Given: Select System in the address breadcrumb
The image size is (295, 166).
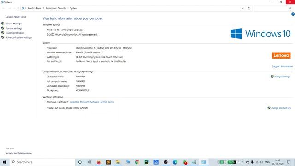Looking at the screenshot, I should click(x=74, y=8).
